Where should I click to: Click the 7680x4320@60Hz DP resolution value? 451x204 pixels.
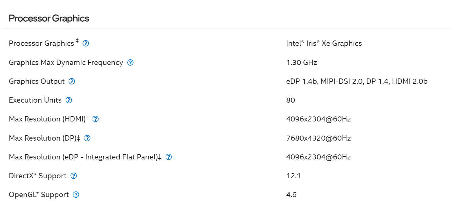(x=318, y=138)
